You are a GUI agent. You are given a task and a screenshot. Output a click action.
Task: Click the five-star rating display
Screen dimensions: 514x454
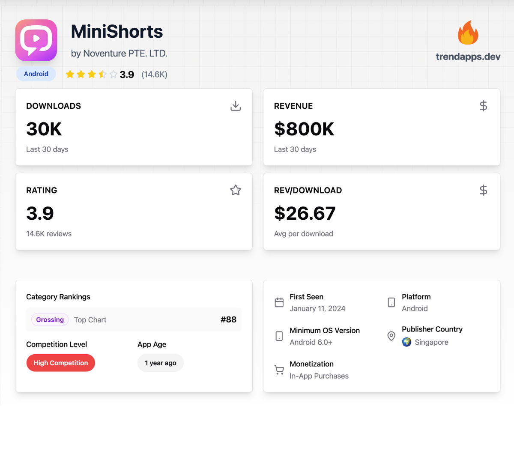click(x=92, y=75)
